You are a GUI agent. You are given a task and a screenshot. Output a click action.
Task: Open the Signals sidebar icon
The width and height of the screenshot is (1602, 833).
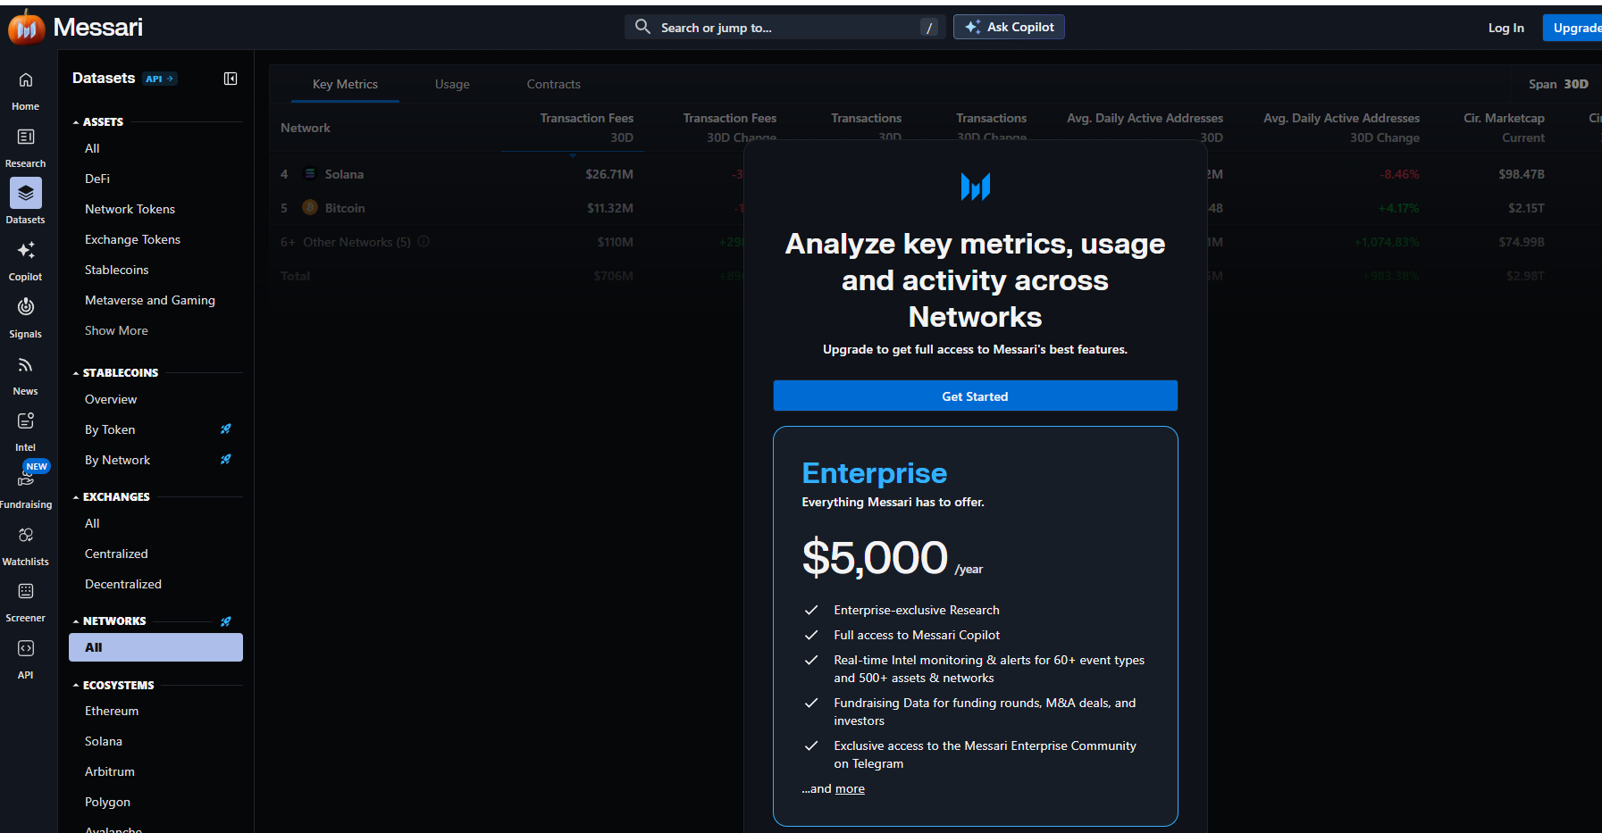coord(26,307)
